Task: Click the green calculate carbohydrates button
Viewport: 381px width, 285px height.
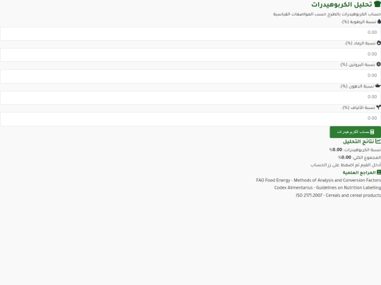Action: [355, 132]
